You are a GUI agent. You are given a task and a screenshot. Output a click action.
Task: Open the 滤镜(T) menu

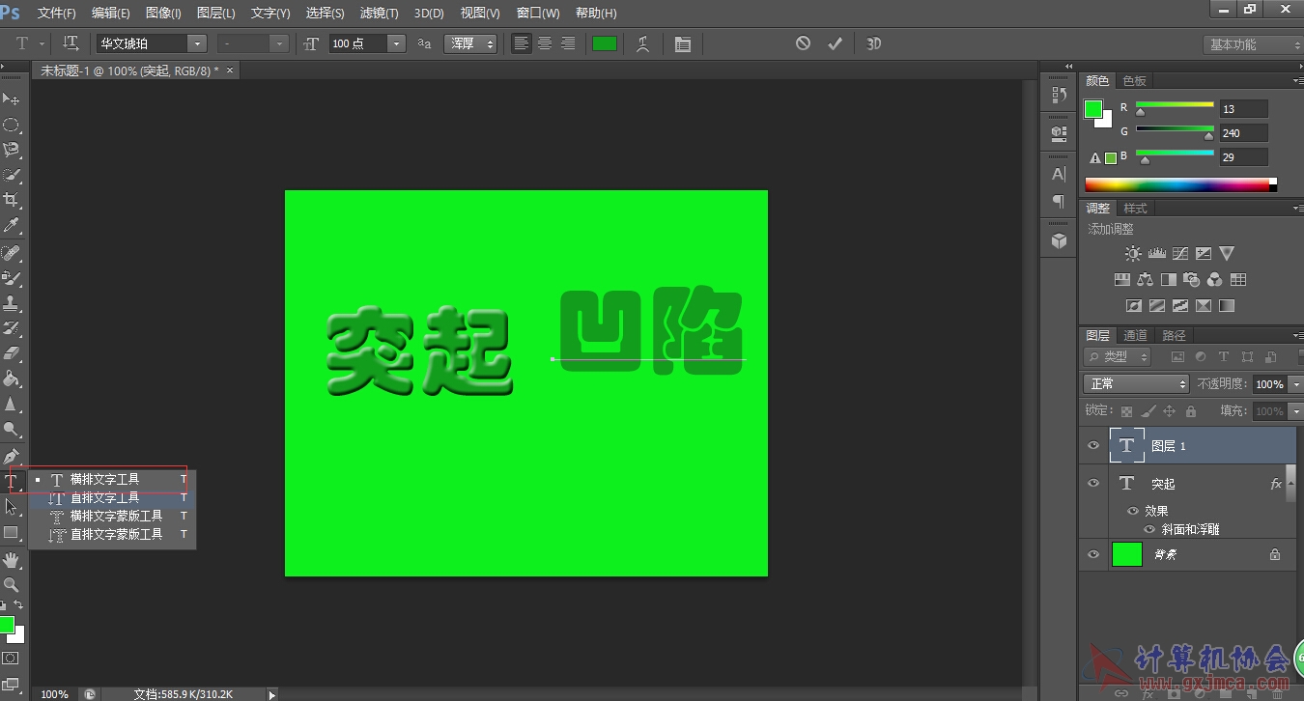tap(379, 13)
